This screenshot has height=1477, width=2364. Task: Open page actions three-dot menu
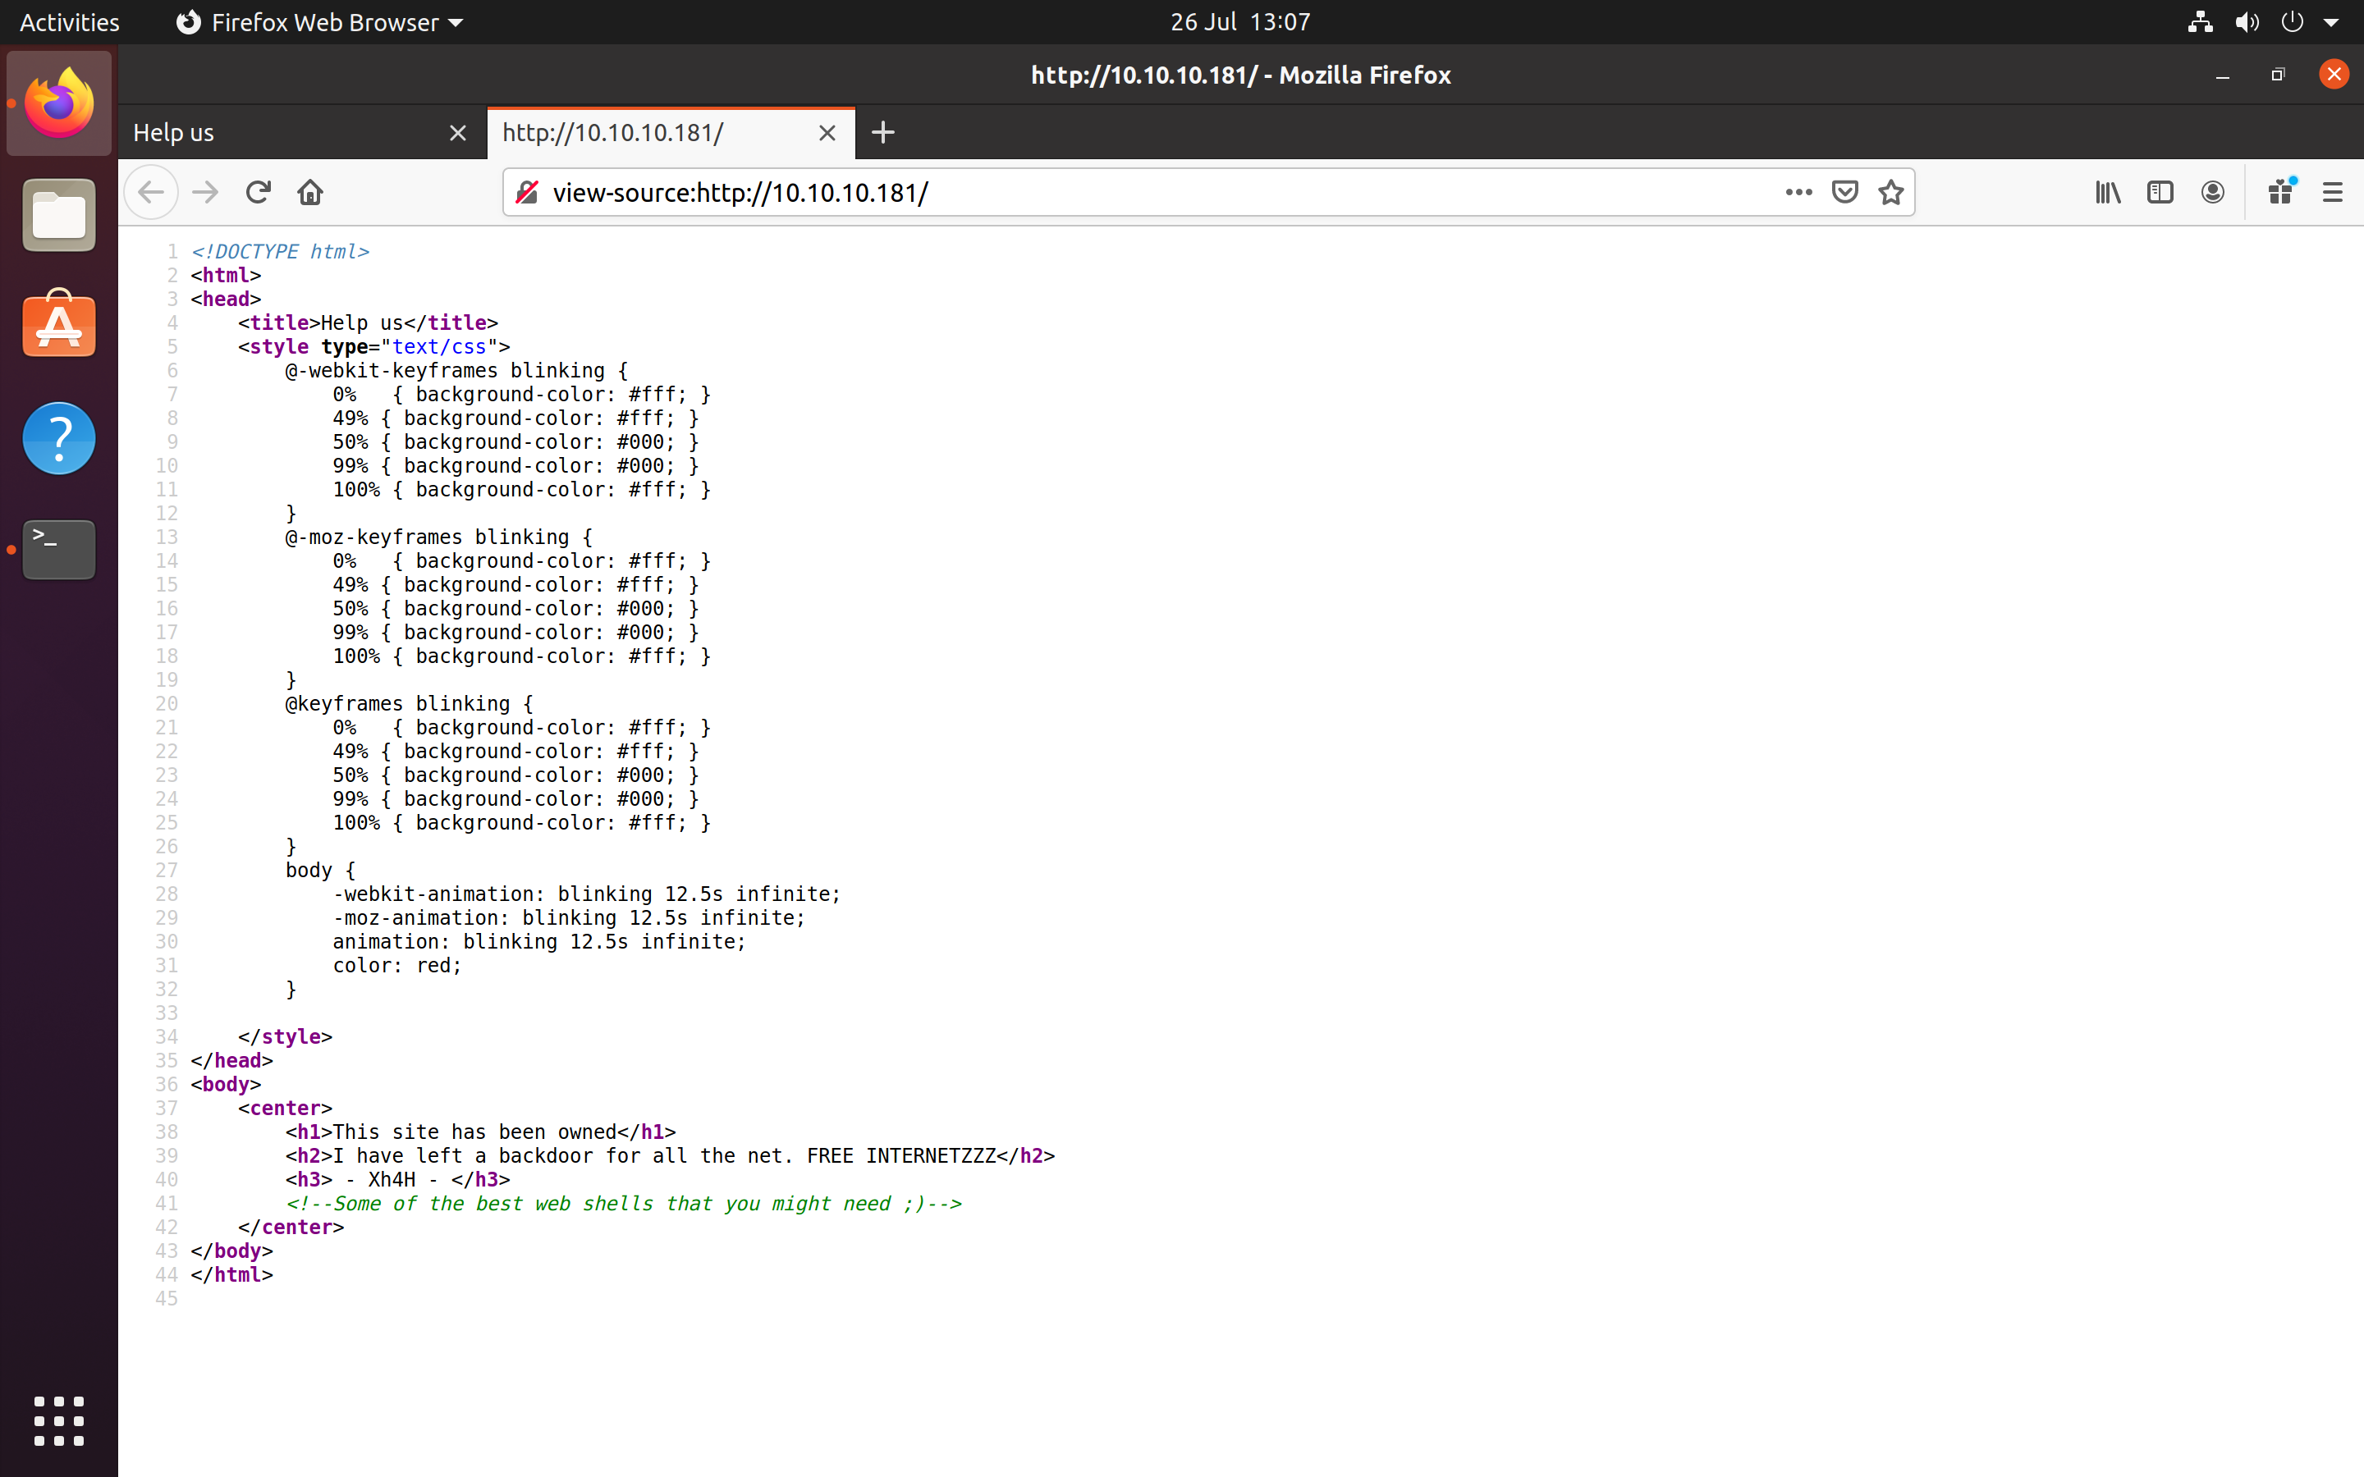[1798, 193]
